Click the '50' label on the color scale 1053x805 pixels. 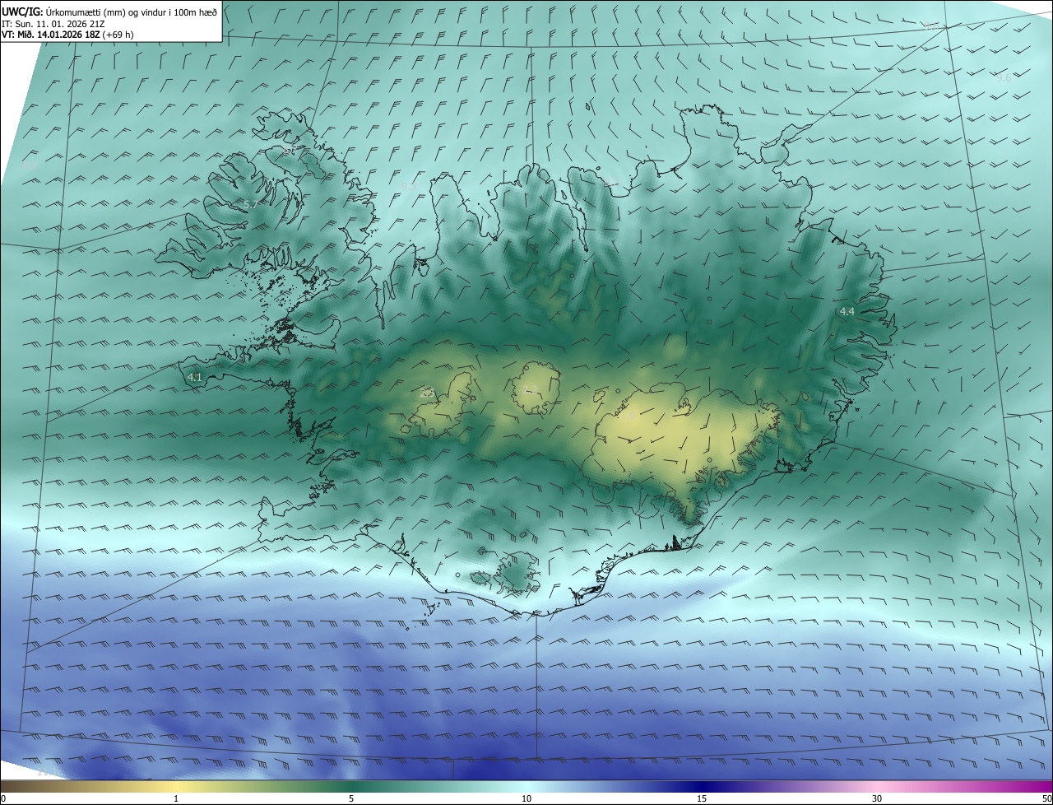pyautogui.click(x=1046, y=798)
